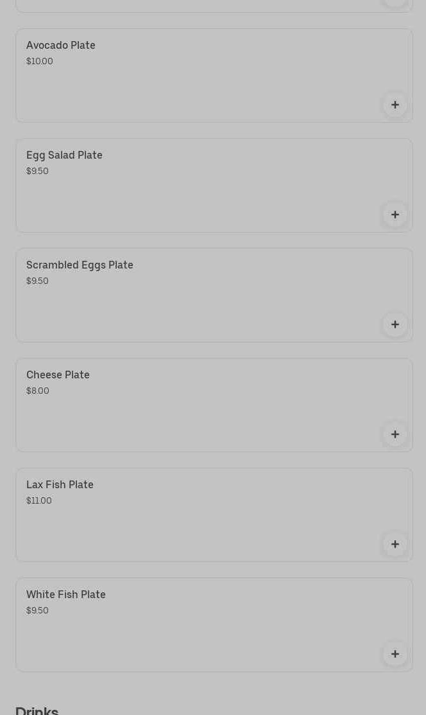Click the partially visible topmost plus button
The width and height of the screenshot is (426, 715).
395,2
